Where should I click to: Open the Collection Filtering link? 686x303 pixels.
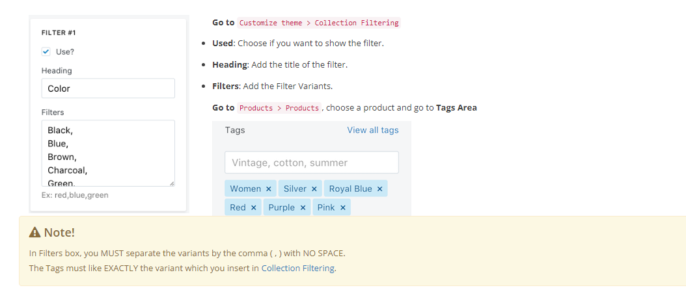[x=298, y=268]
